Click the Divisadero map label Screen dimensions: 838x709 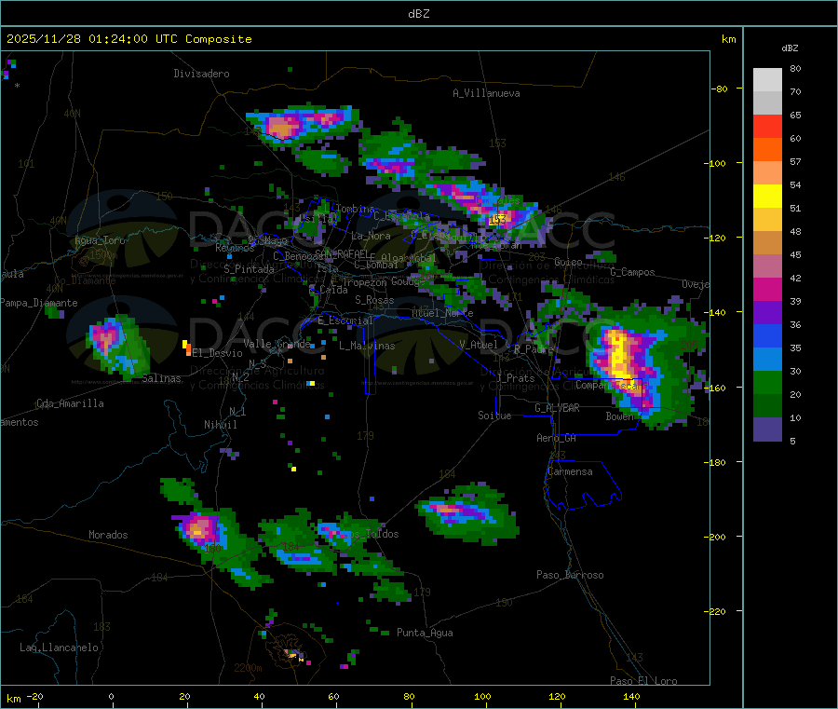(201, 74)
